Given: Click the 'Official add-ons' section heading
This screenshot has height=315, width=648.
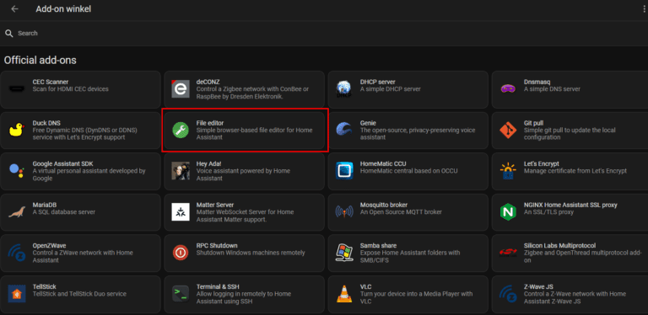Looking at the screenshot, I should tap(40, 60).
